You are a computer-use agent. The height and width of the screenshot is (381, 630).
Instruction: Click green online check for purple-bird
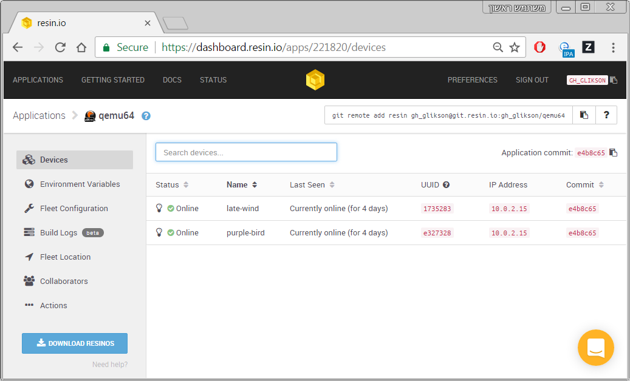tap(171, 232)
